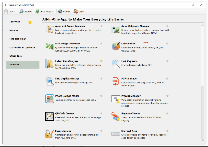Screen dimensions: 208x147
Task: Click the vertical scrollbar thumb
Action: (x=203, y=56)
